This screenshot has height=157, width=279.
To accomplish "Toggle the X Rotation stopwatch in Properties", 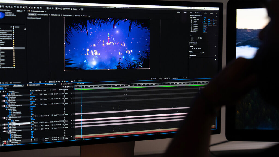I will click(192, 26).
